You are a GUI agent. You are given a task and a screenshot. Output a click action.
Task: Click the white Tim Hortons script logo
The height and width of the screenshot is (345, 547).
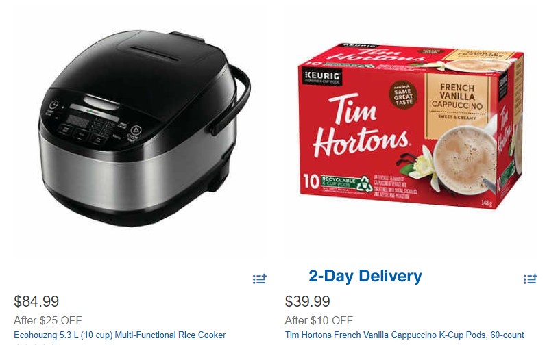click(361, 126)
